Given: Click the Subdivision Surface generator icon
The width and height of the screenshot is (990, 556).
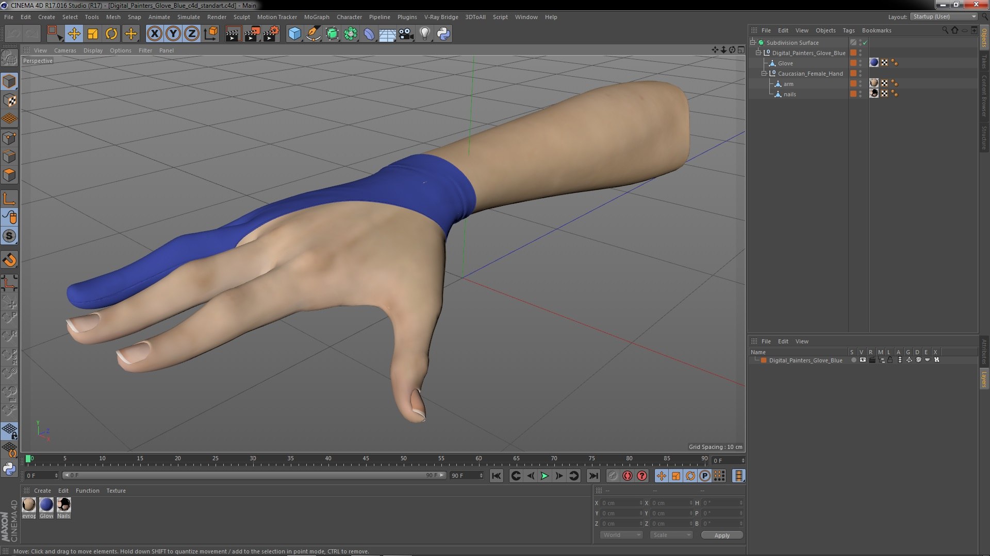Looking at the screenshot, I should coord(332,34).
